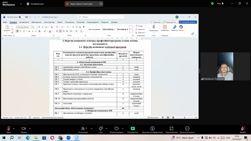The height and width of the screenshot is (141, 251).
Task: Toggle Superscript formatting button
Action: 36,31
